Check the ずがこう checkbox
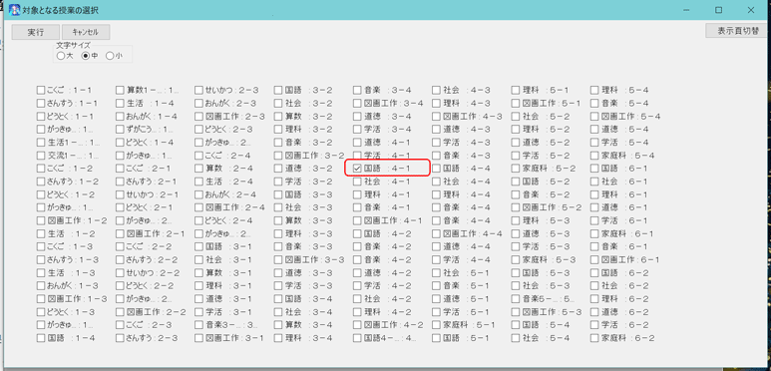771x371 pixels. pyautogui.click(x=120, y=130)
